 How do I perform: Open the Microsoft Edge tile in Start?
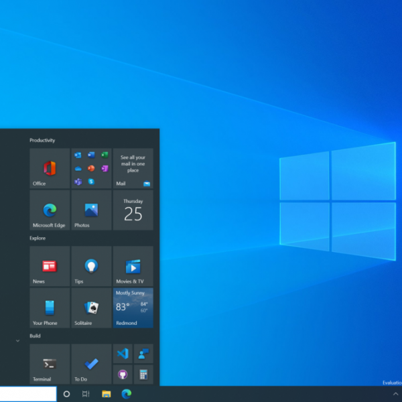[50, 210]
